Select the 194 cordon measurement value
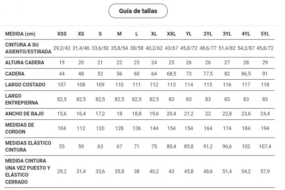Image resolution: width=285 pixels, height=190 pixels. coord(265,128)
